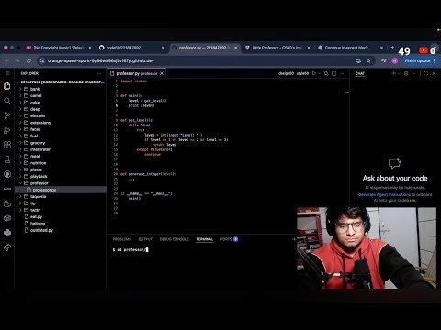The width and height of the screenshot is (441, 330).
Task: Close the professor.py editor tab
Action: click(x=162, y=73)
